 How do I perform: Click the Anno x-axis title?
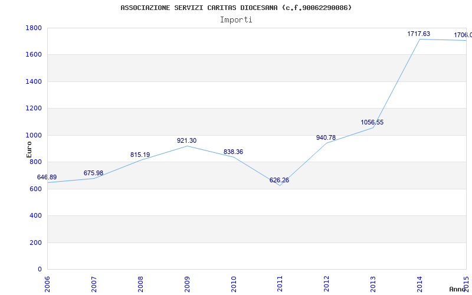[x=458, y=289]
